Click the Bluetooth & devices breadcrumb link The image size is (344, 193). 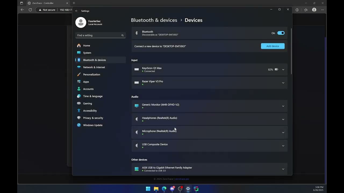point(154,20)
